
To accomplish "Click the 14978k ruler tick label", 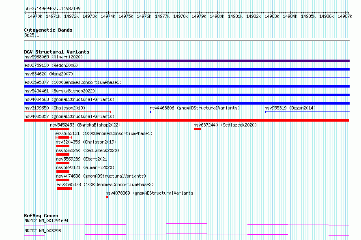I will (x=180, y=16).
